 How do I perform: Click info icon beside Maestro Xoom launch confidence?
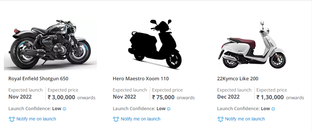169,109
